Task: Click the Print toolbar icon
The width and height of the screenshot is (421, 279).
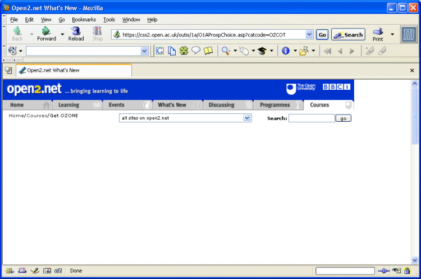Action: pyautogui.click(x=378, y=34)
